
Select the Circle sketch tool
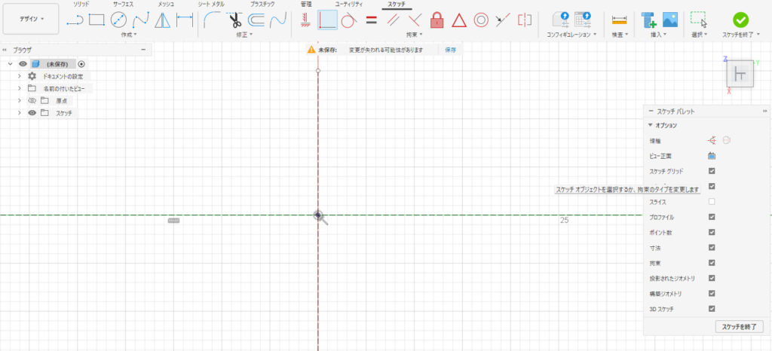tap(118, 20)
